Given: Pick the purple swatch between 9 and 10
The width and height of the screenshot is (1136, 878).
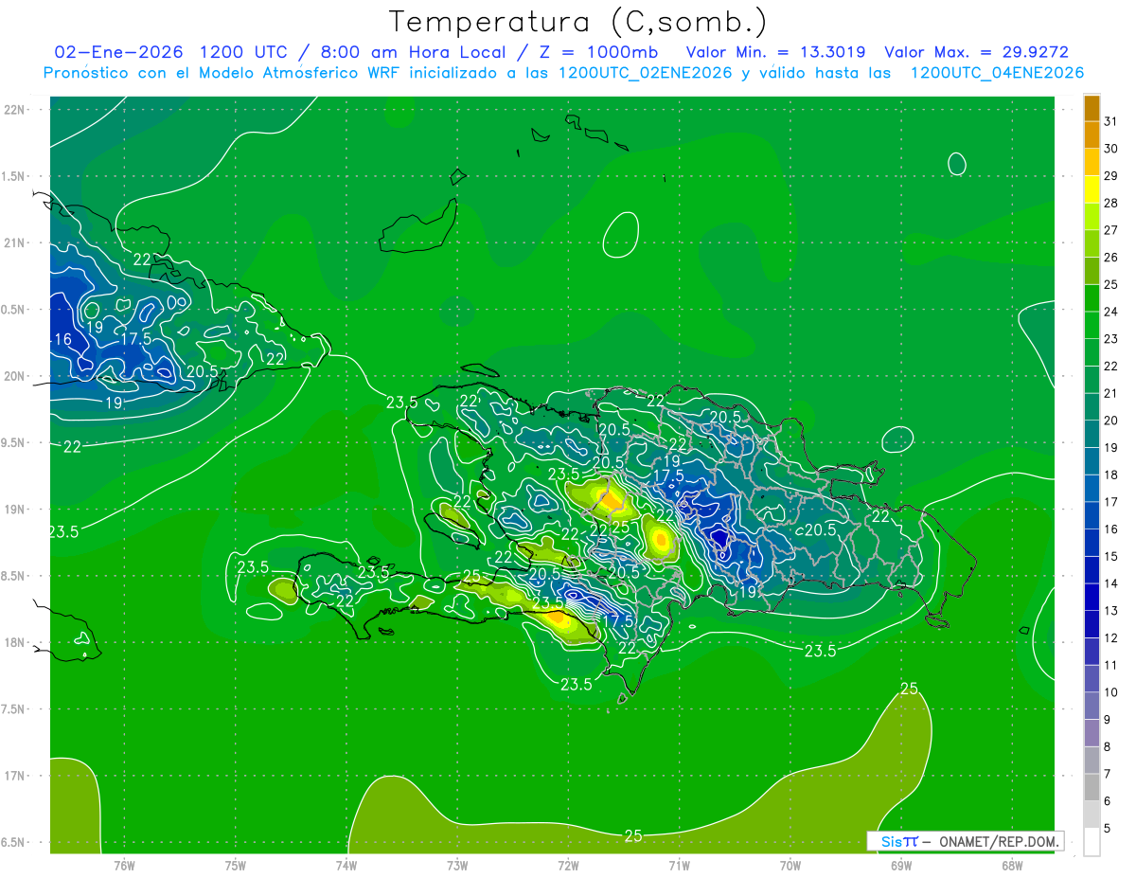Looking at the screenshot, I should tap(1092, 706).
